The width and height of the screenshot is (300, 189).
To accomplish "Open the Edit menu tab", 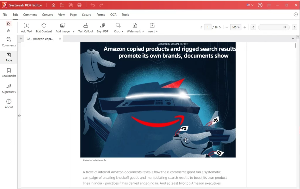I will tap(15, 15).
